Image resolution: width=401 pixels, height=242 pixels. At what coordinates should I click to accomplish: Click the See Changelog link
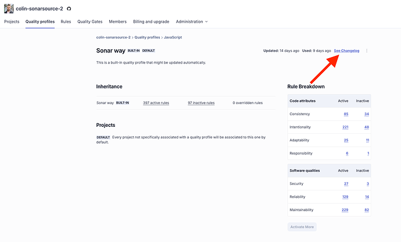[x=346, y=51]
